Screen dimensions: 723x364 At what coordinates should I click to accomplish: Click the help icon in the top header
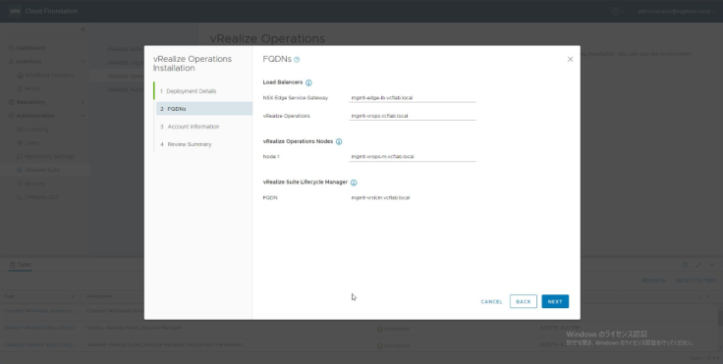click(x=615, y=11)
